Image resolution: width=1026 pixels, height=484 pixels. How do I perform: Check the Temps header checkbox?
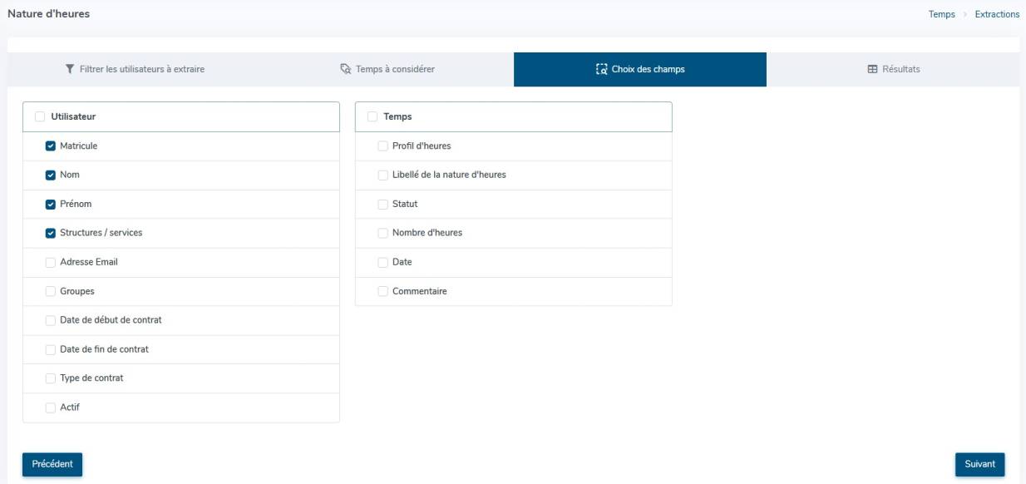pos(372,117)
